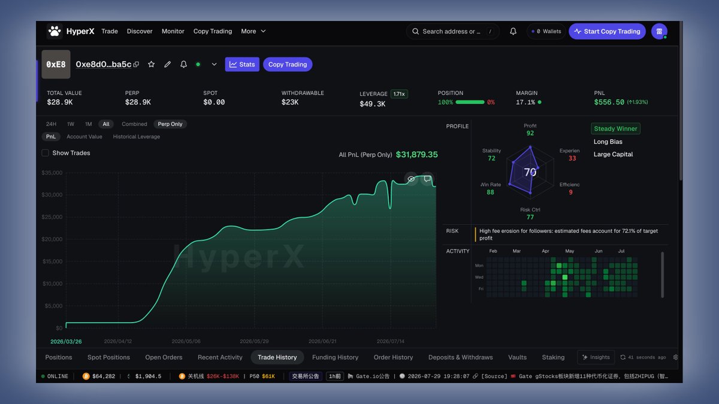Open the More menu dropdown
719x404 pixels.
[x=253, y=31]
